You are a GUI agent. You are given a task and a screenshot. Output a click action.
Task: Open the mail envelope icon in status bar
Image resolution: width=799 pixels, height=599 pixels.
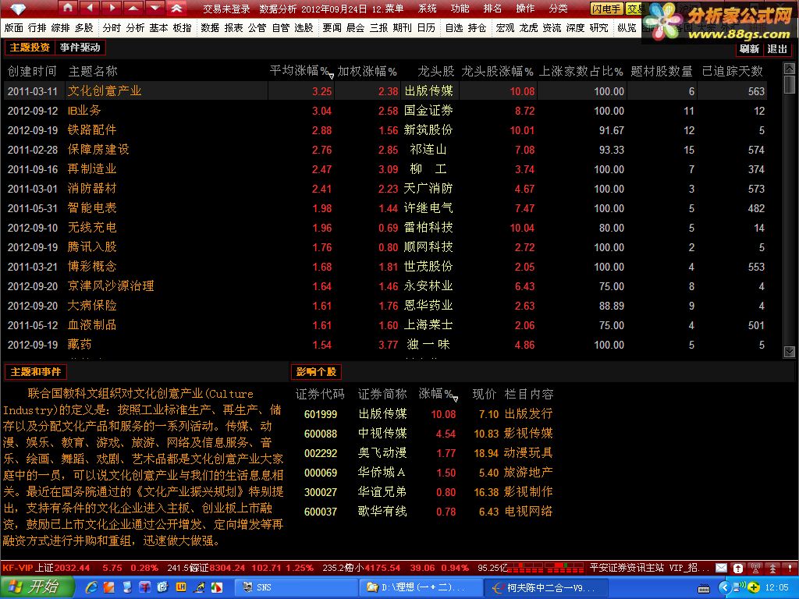721,568
